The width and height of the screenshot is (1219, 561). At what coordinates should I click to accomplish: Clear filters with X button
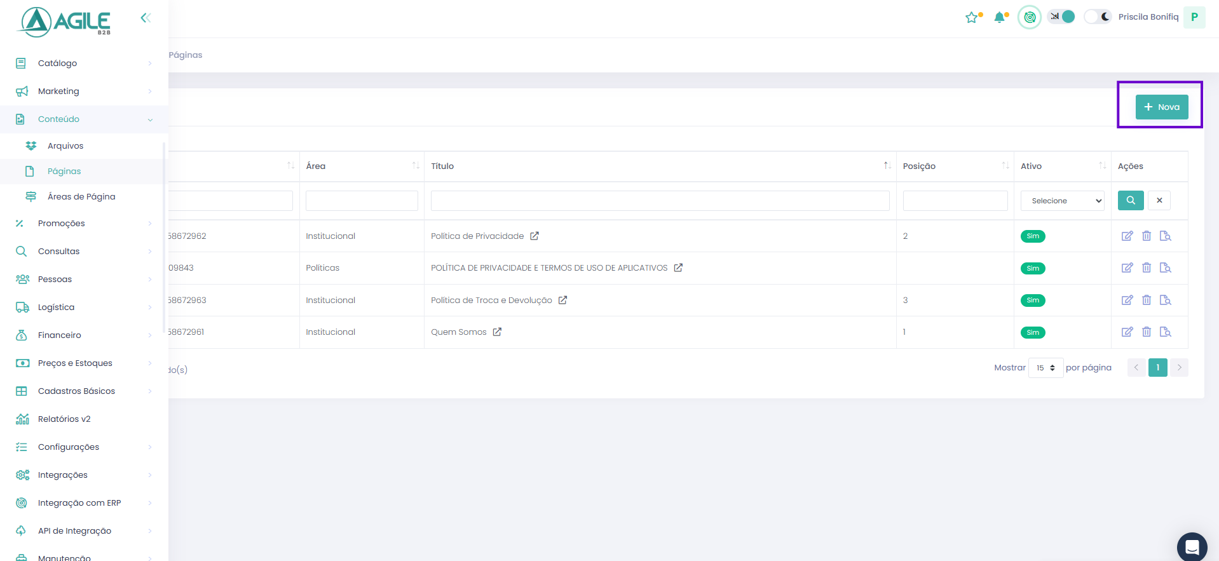click(x=1159, y=200)
